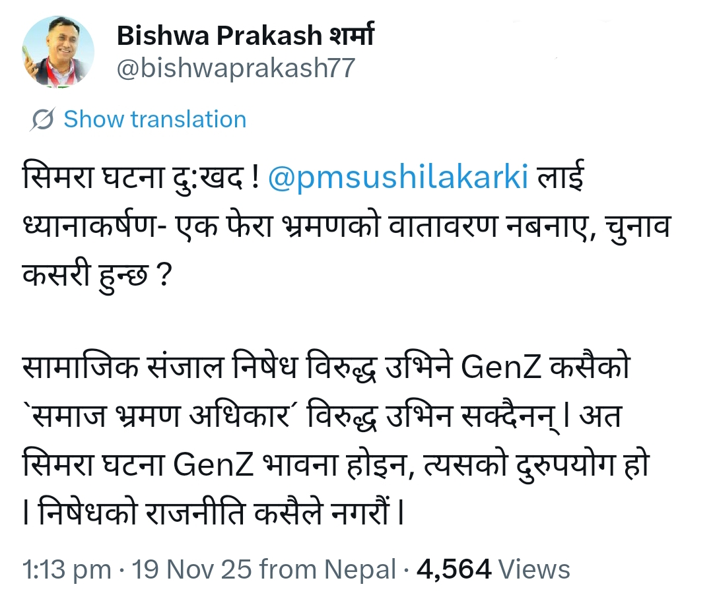
Task: Click the @bishwaprakash77 handle
Action: click(236, 69)
